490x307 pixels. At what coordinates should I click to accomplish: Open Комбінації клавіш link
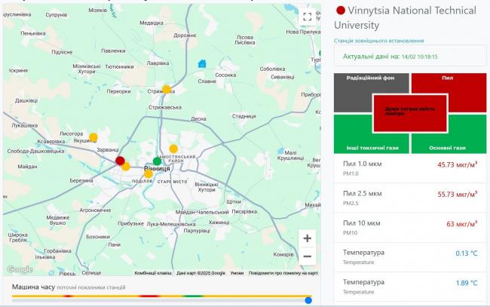tap(153, 273)
